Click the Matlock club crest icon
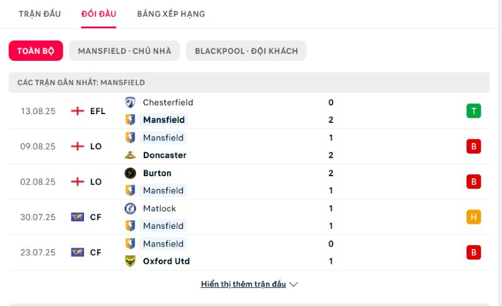This screenshot has width=502, height=306. point(130,208)
